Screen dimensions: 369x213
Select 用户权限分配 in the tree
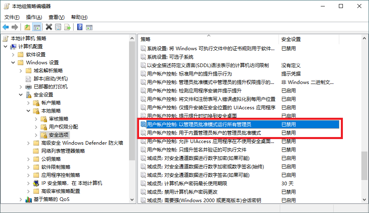pos(64,127)
